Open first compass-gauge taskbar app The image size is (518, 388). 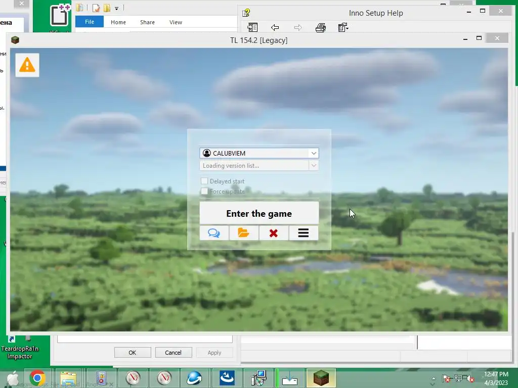point(133,378)
